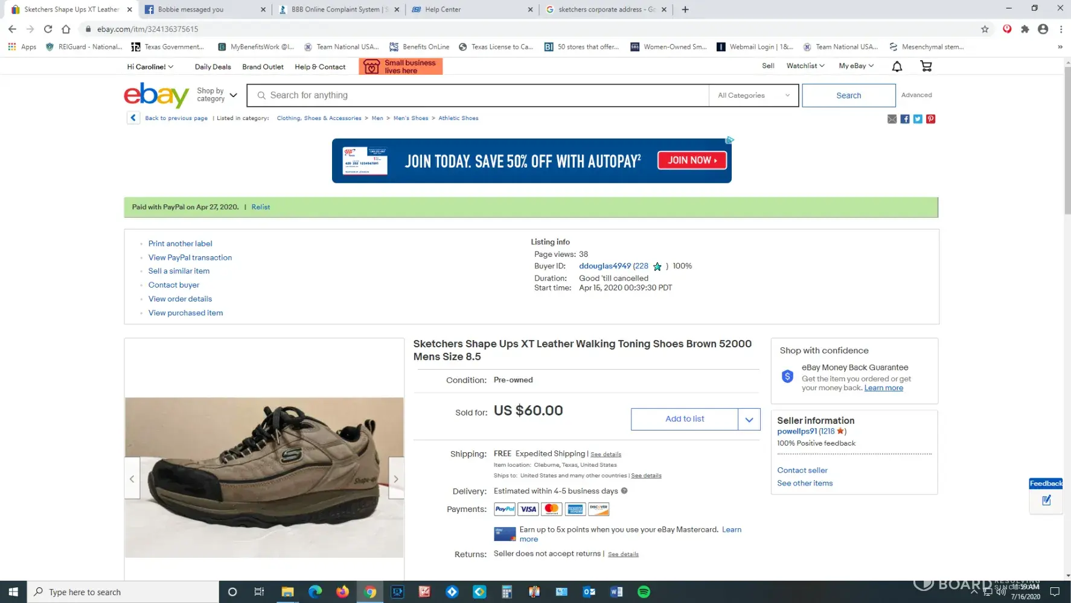Click the eBay logo
This screenshot has height=603, width=1071.
coord(156,95)
